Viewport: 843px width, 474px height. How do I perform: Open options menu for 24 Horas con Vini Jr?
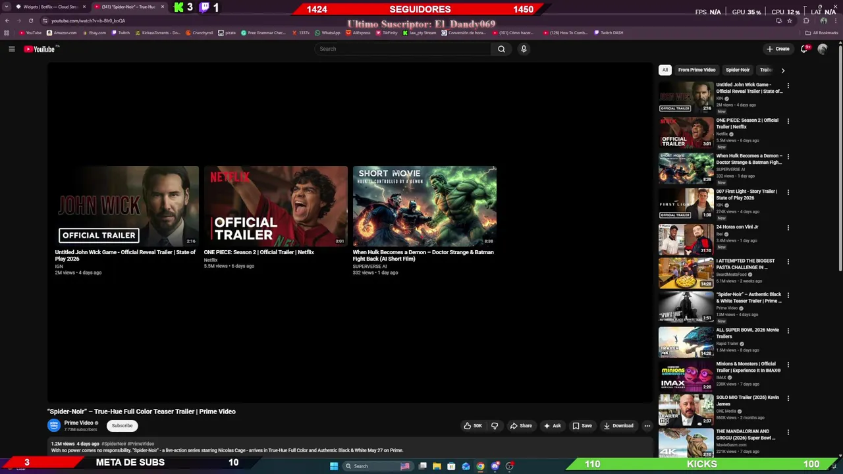click(x=788, y=228)
